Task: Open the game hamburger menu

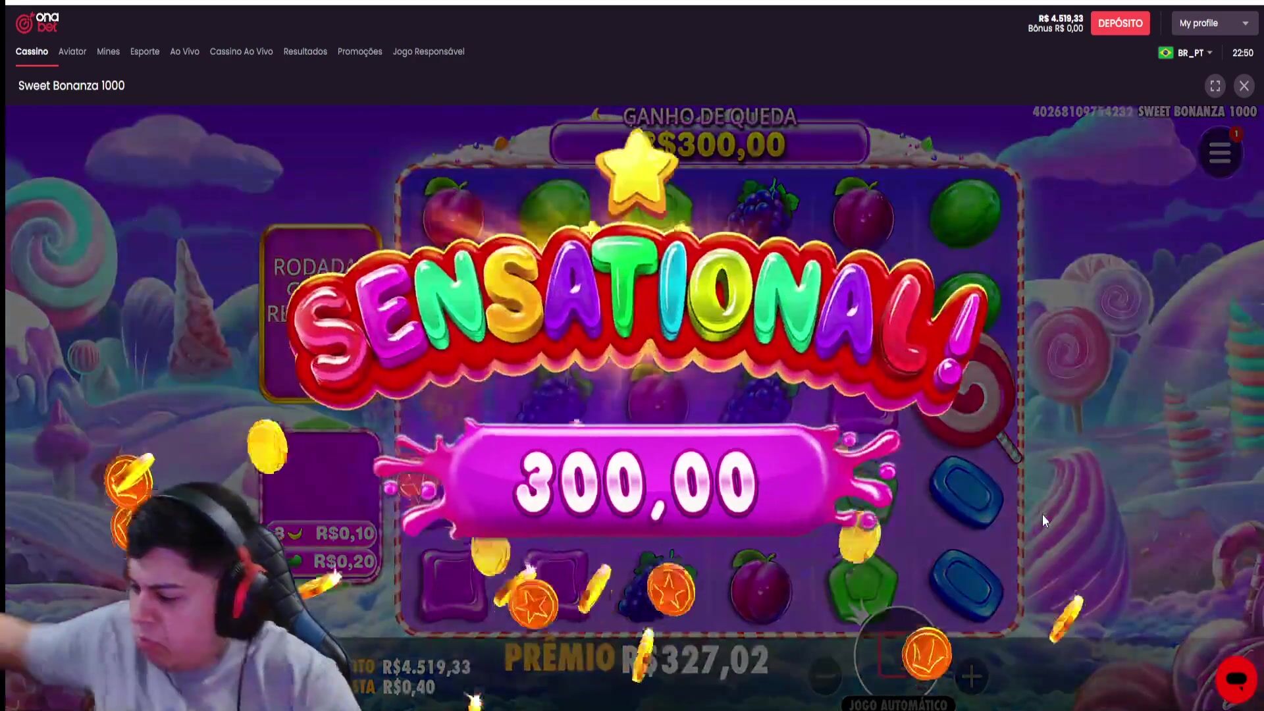Action: click(x=1220, y=153)
